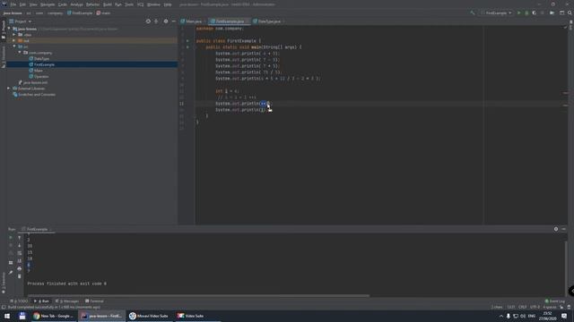Screen dimensions: 574x322
Task: Select FirstExample.java editor tab
Action: click(x=230, y=21)
